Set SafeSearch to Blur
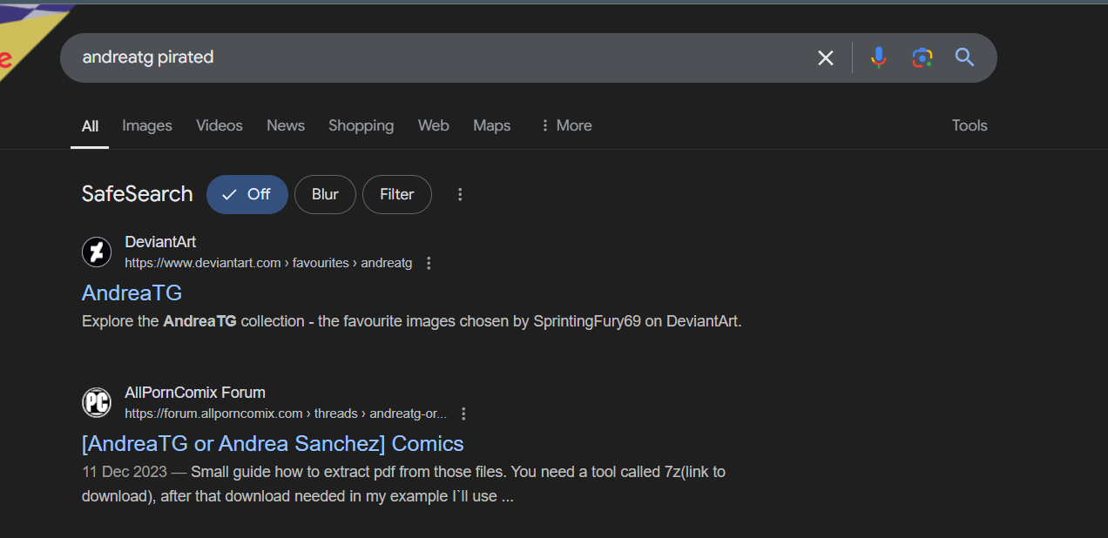Image resolution: width=1108 pixels, height=538 pixels. click(325, 194)
